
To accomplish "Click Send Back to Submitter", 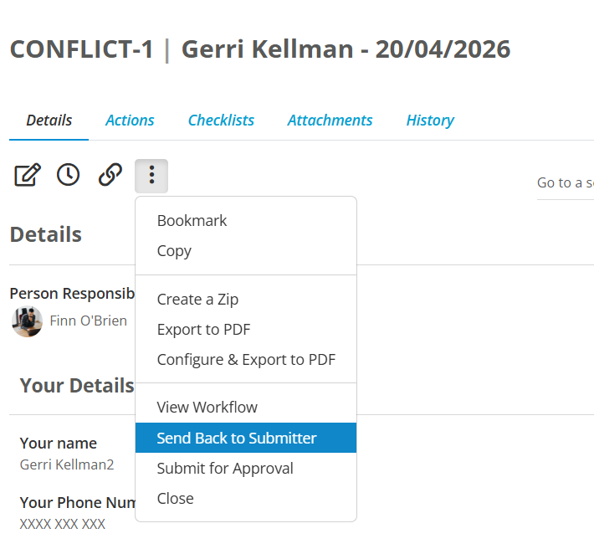I will point(246,438).
